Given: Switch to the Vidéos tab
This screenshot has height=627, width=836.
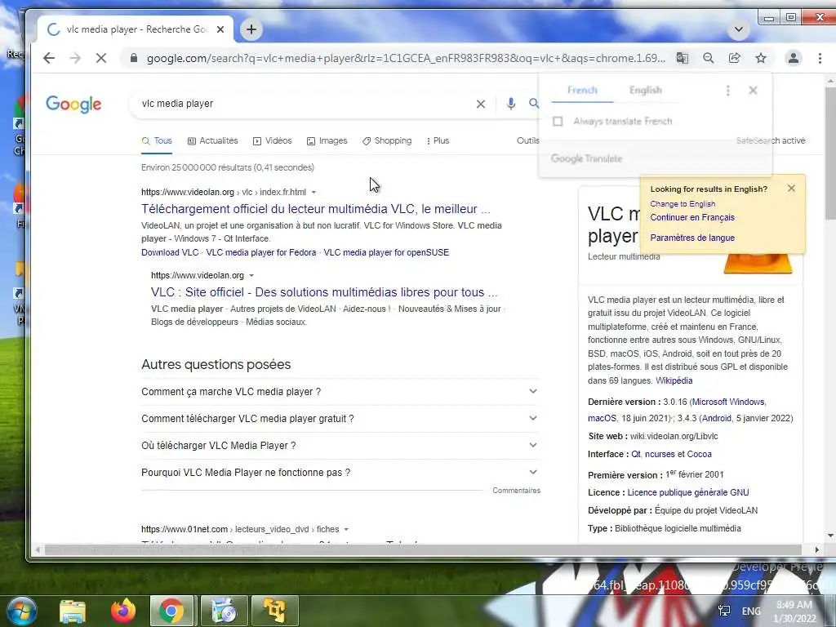Looking at the screenshot, I should point(273,140).
